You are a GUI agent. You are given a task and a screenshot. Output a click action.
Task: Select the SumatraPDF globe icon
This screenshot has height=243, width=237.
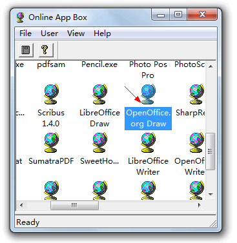pyautogui.click(x=51, y=142)
